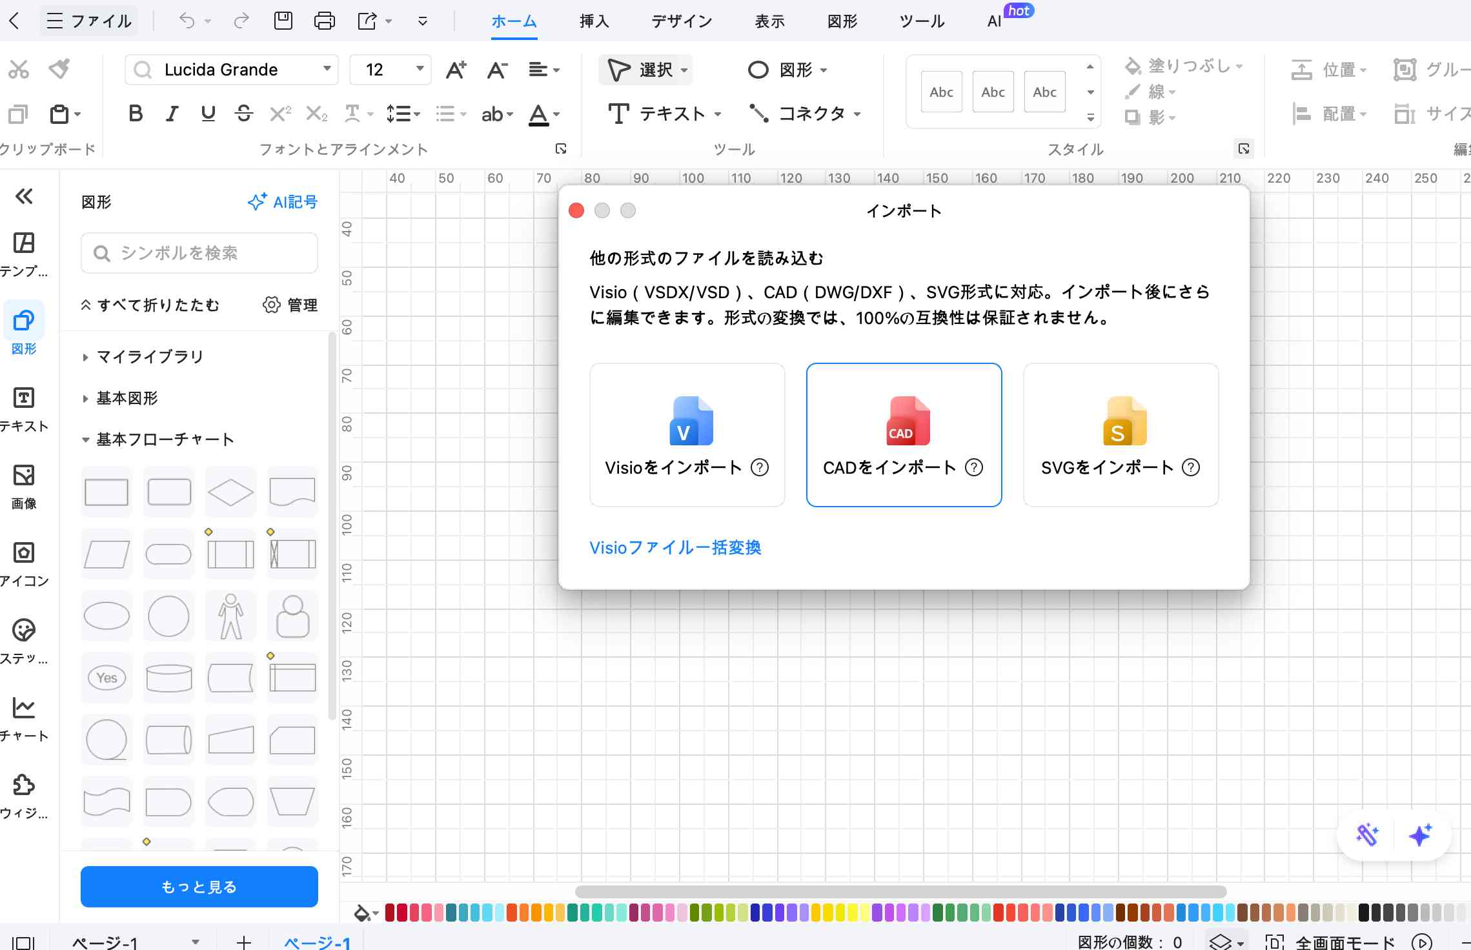Click the undo arrow icon

[x=187, y=21]
